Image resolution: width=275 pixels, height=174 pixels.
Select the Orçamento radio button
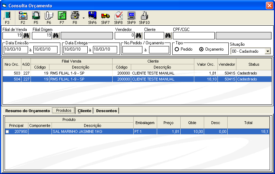[201, 49]
